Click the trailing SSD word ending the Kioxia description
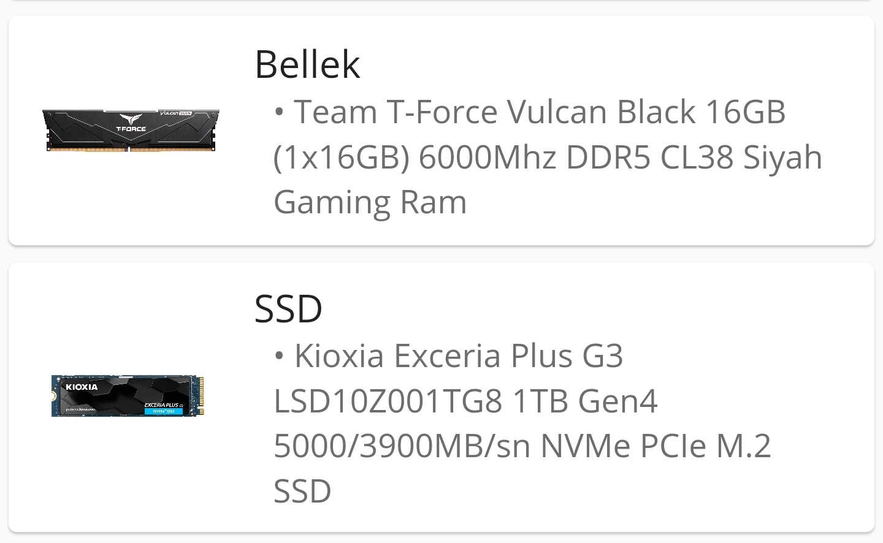The width and height of the screenshot is (883, 543). click(302, 491)
